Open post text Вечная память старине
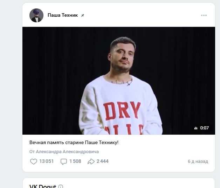This screenshot has height=188, width=220. coord(74,143)
